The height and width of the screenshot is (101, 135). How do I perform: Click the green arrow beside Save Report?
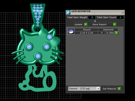coord(115,24)
